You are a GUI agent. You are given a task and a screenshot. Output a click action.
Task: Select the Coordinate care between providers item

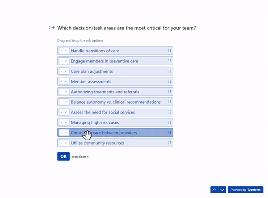[x=115, y=133]
